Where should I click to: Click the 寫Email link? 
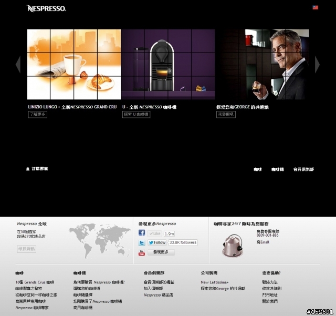coord(263,242)
